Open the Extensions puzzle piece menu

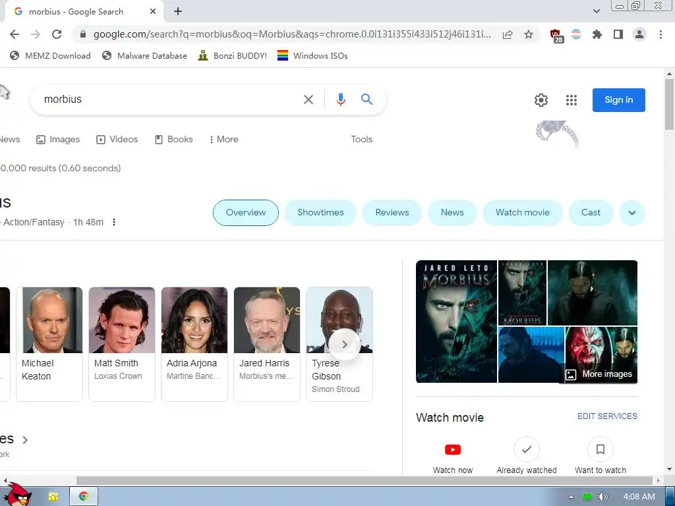pyautogui.click(x=597, y=34)
